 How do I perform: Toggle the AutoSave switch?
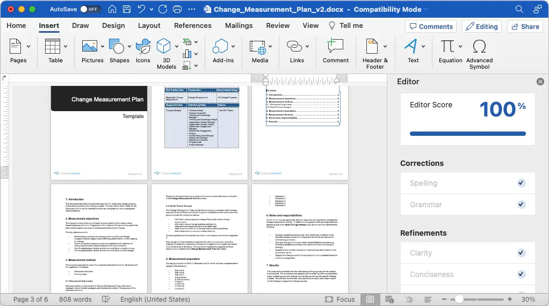click(x=90, y=10)
